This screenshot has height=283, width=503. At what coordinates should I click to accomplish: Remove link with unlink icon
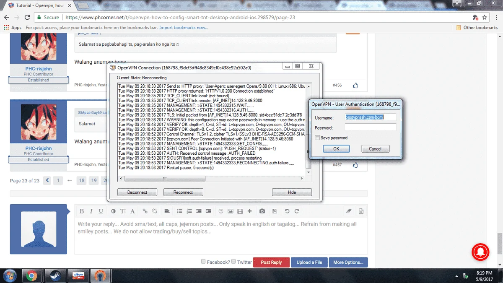point(155,211)
